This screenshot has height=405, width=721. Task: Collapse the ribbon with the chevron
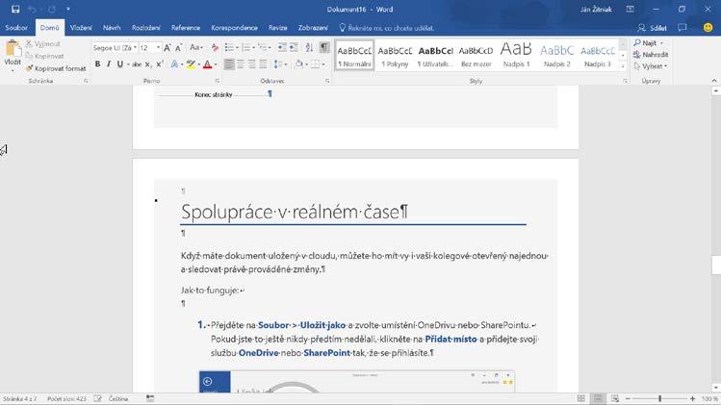(x=714, y=81)
